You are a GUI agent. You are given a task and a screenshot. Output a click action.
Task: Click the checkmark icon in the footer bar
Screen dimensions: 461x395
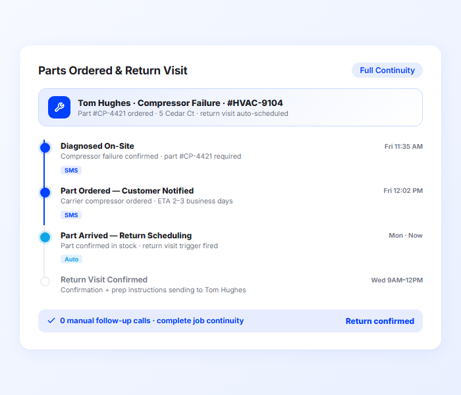tap(51, 321)
